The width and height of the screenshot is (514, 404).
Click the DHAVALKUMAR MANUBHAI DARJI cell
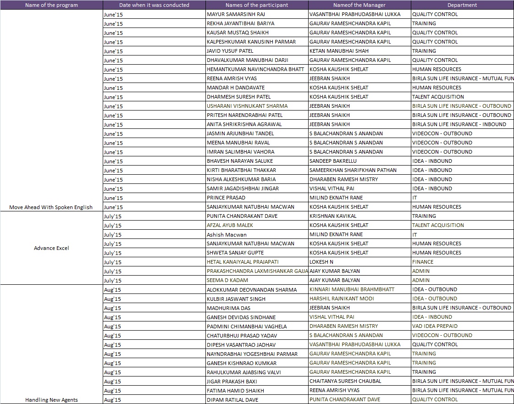pos(257,60)
